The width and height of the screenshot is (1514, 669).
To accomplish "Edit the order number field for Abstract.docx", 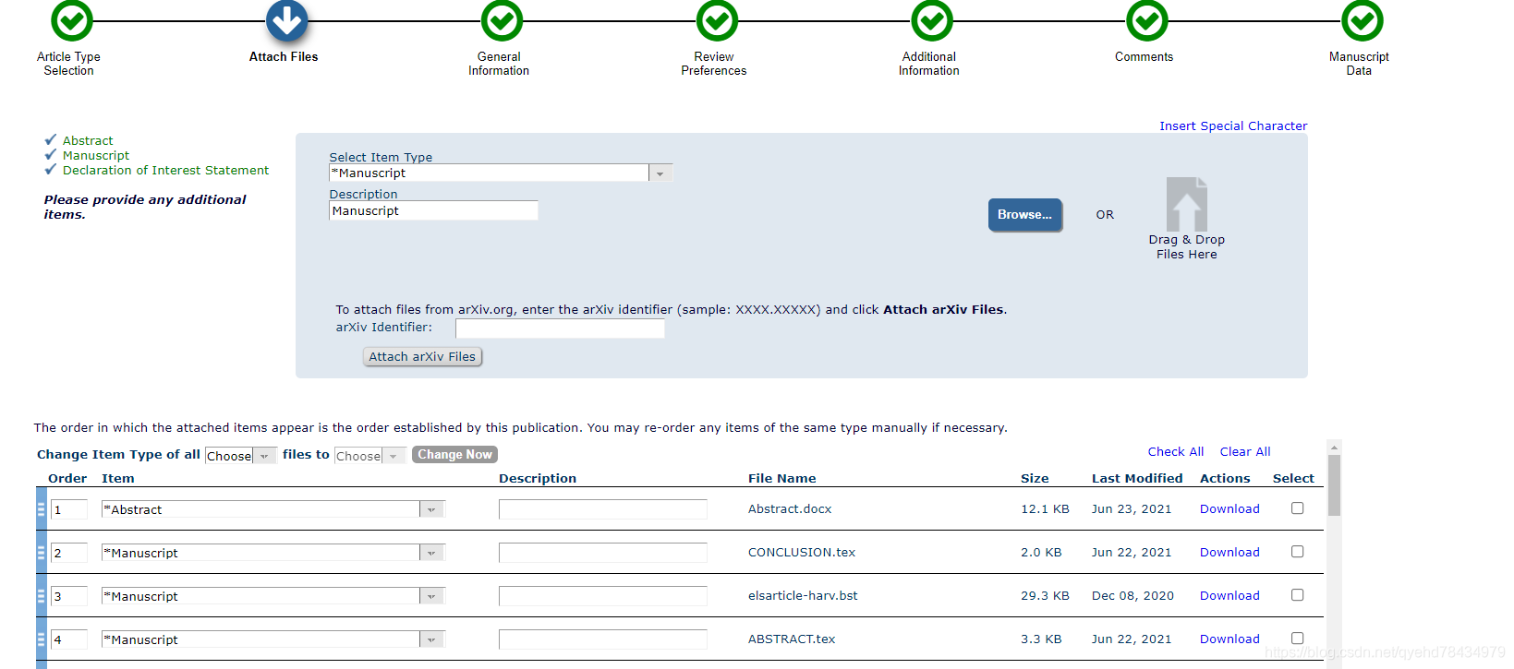I will [68, 509].
